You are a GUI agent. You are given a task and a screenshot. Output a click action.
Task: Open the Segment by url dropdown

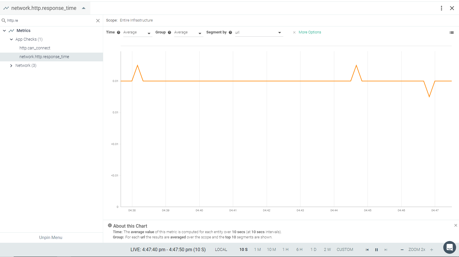(x=259, y=33)
